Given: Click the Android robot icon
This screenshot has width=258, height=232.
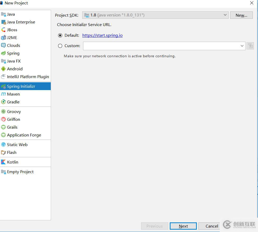Looking at the screenshot, I should click(3, 69).
